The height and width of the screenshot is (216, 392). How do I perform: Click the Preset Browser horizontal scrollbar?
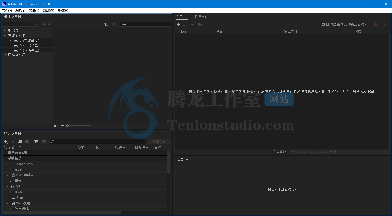point(62,213)
